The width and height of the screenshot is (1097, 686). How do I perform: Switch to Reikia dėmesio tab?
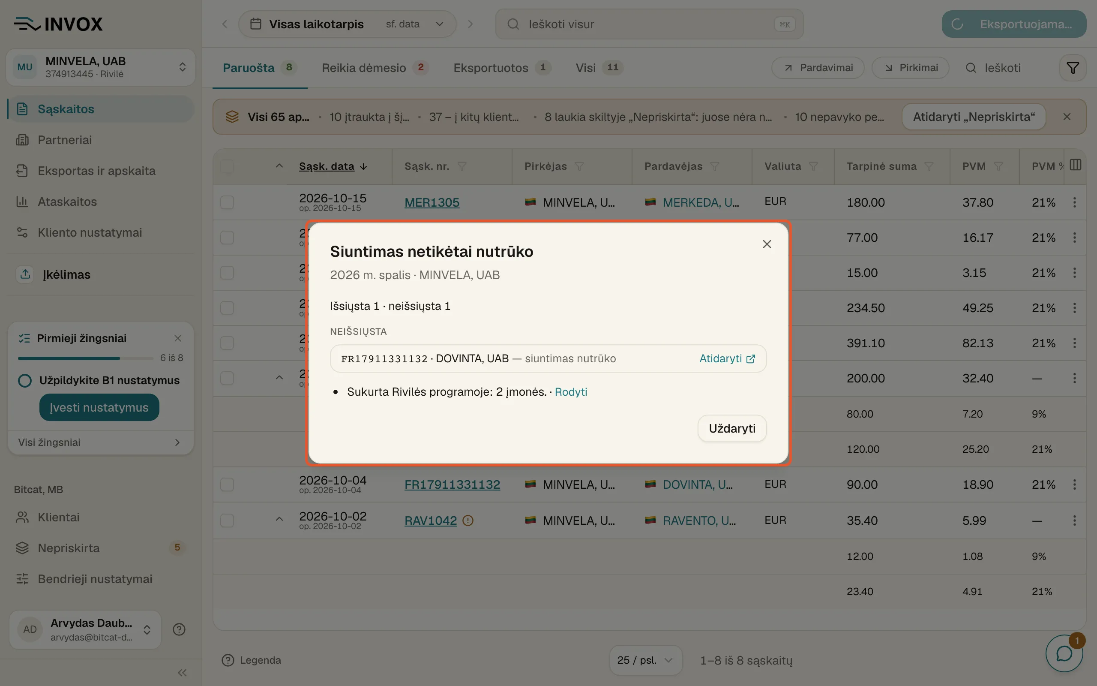pyautogui.click(x=375, y=68)
